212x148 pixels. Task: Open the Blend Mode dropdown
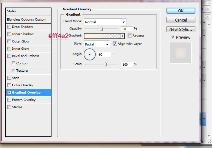pos(103,22)
